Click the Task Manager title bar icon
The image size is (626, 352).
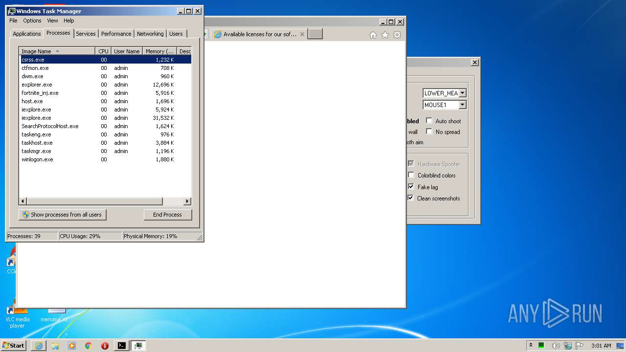[x=12, y=11]
